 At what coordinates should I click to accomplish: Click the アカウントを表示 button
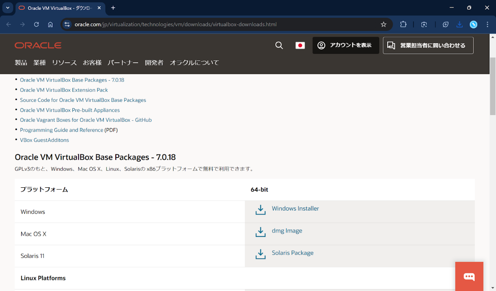tap(346, 45)
